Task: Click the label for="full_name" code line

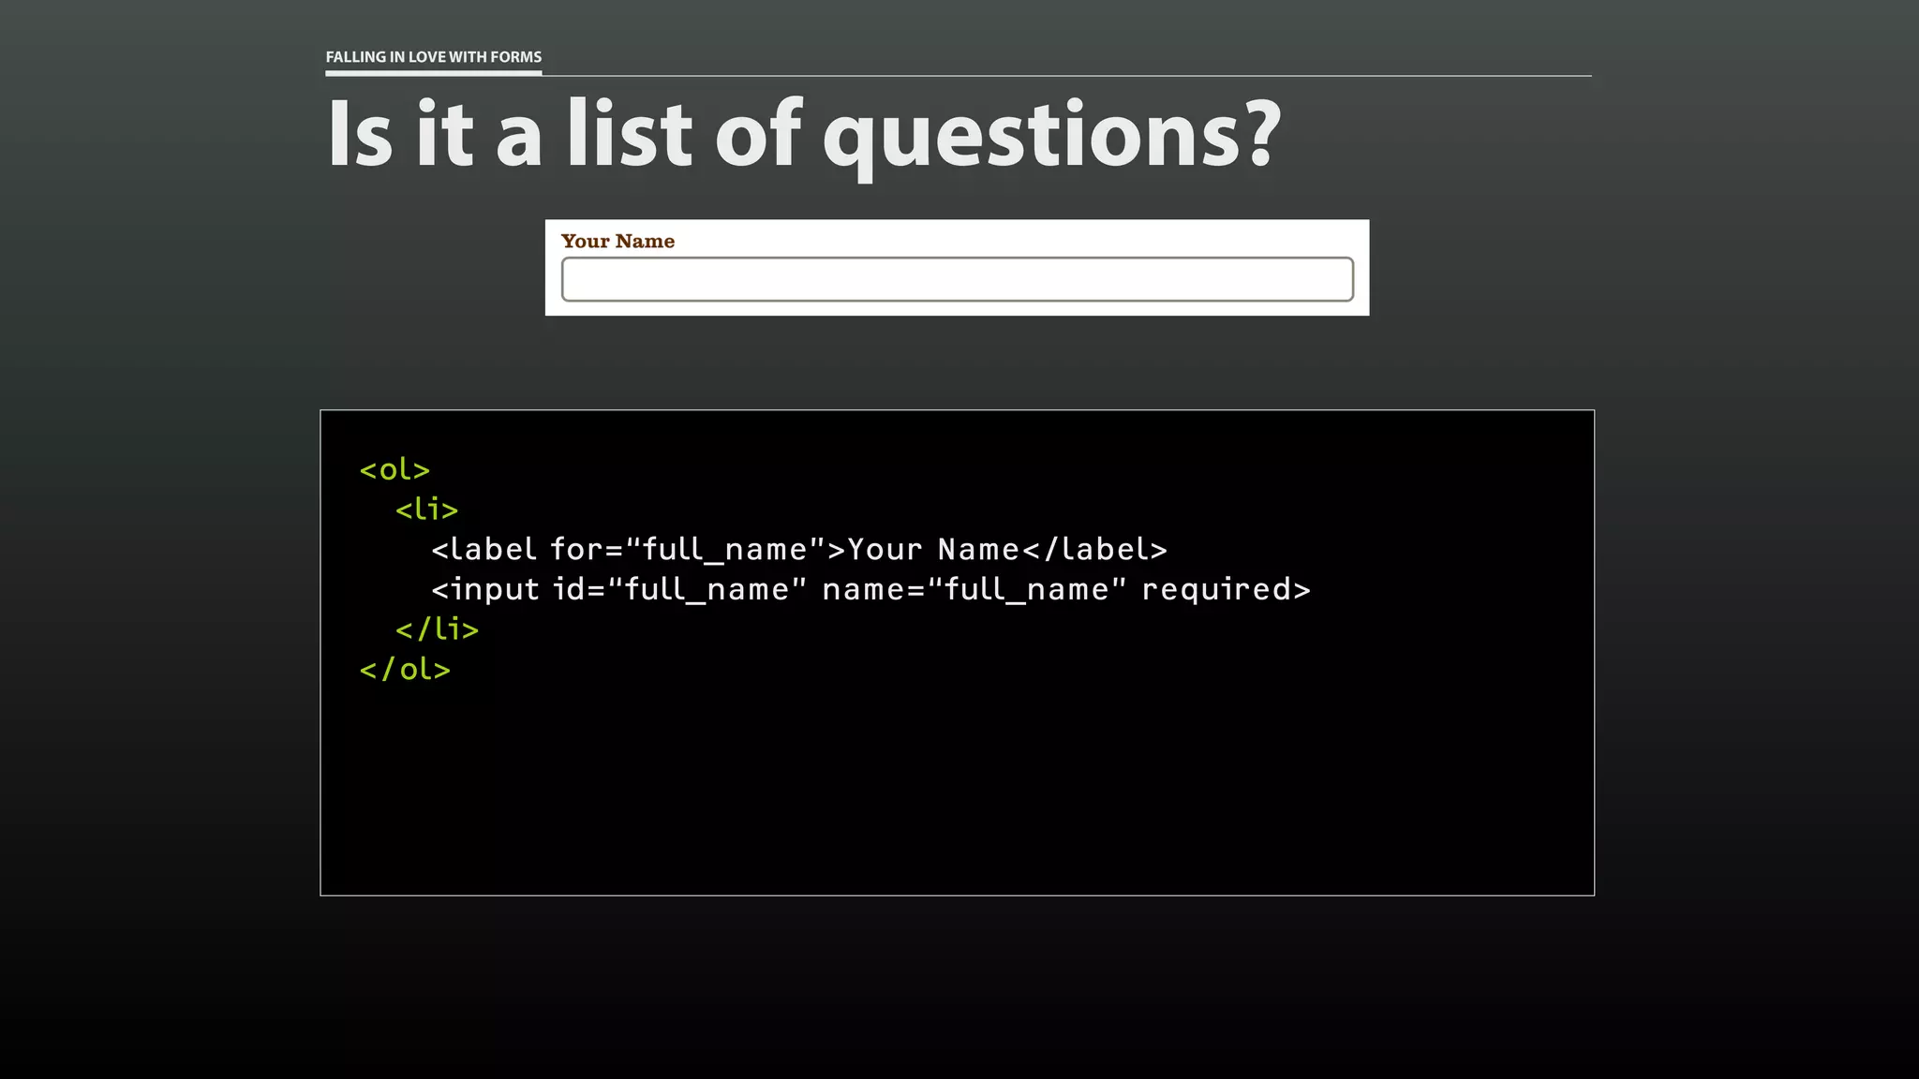Action: click(x=799, y=550)
